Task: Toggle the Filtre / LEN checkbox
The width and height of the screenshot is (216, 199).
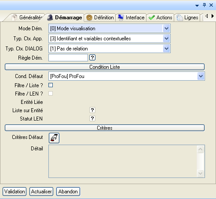Action: click(x=51, y=93)
